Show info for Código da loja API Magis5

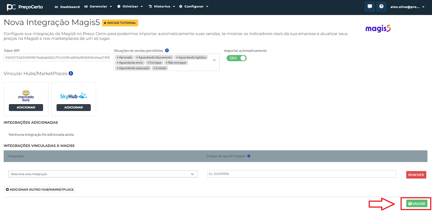249,156
